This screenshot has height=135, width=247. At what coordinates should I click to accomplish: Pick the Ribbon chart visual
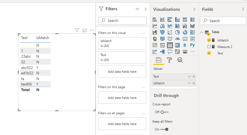pos(193,26)
